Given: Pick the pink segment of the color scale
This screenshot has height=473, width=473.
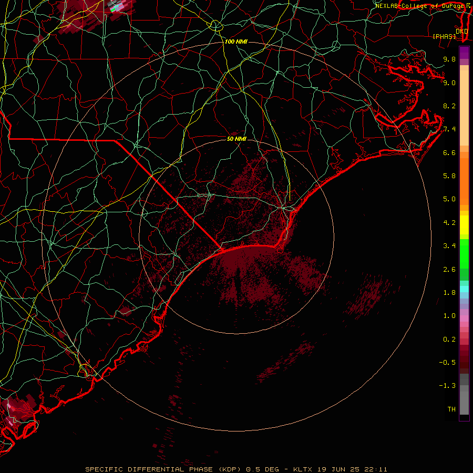Looking at the screenshot, I should pos(464,318).
